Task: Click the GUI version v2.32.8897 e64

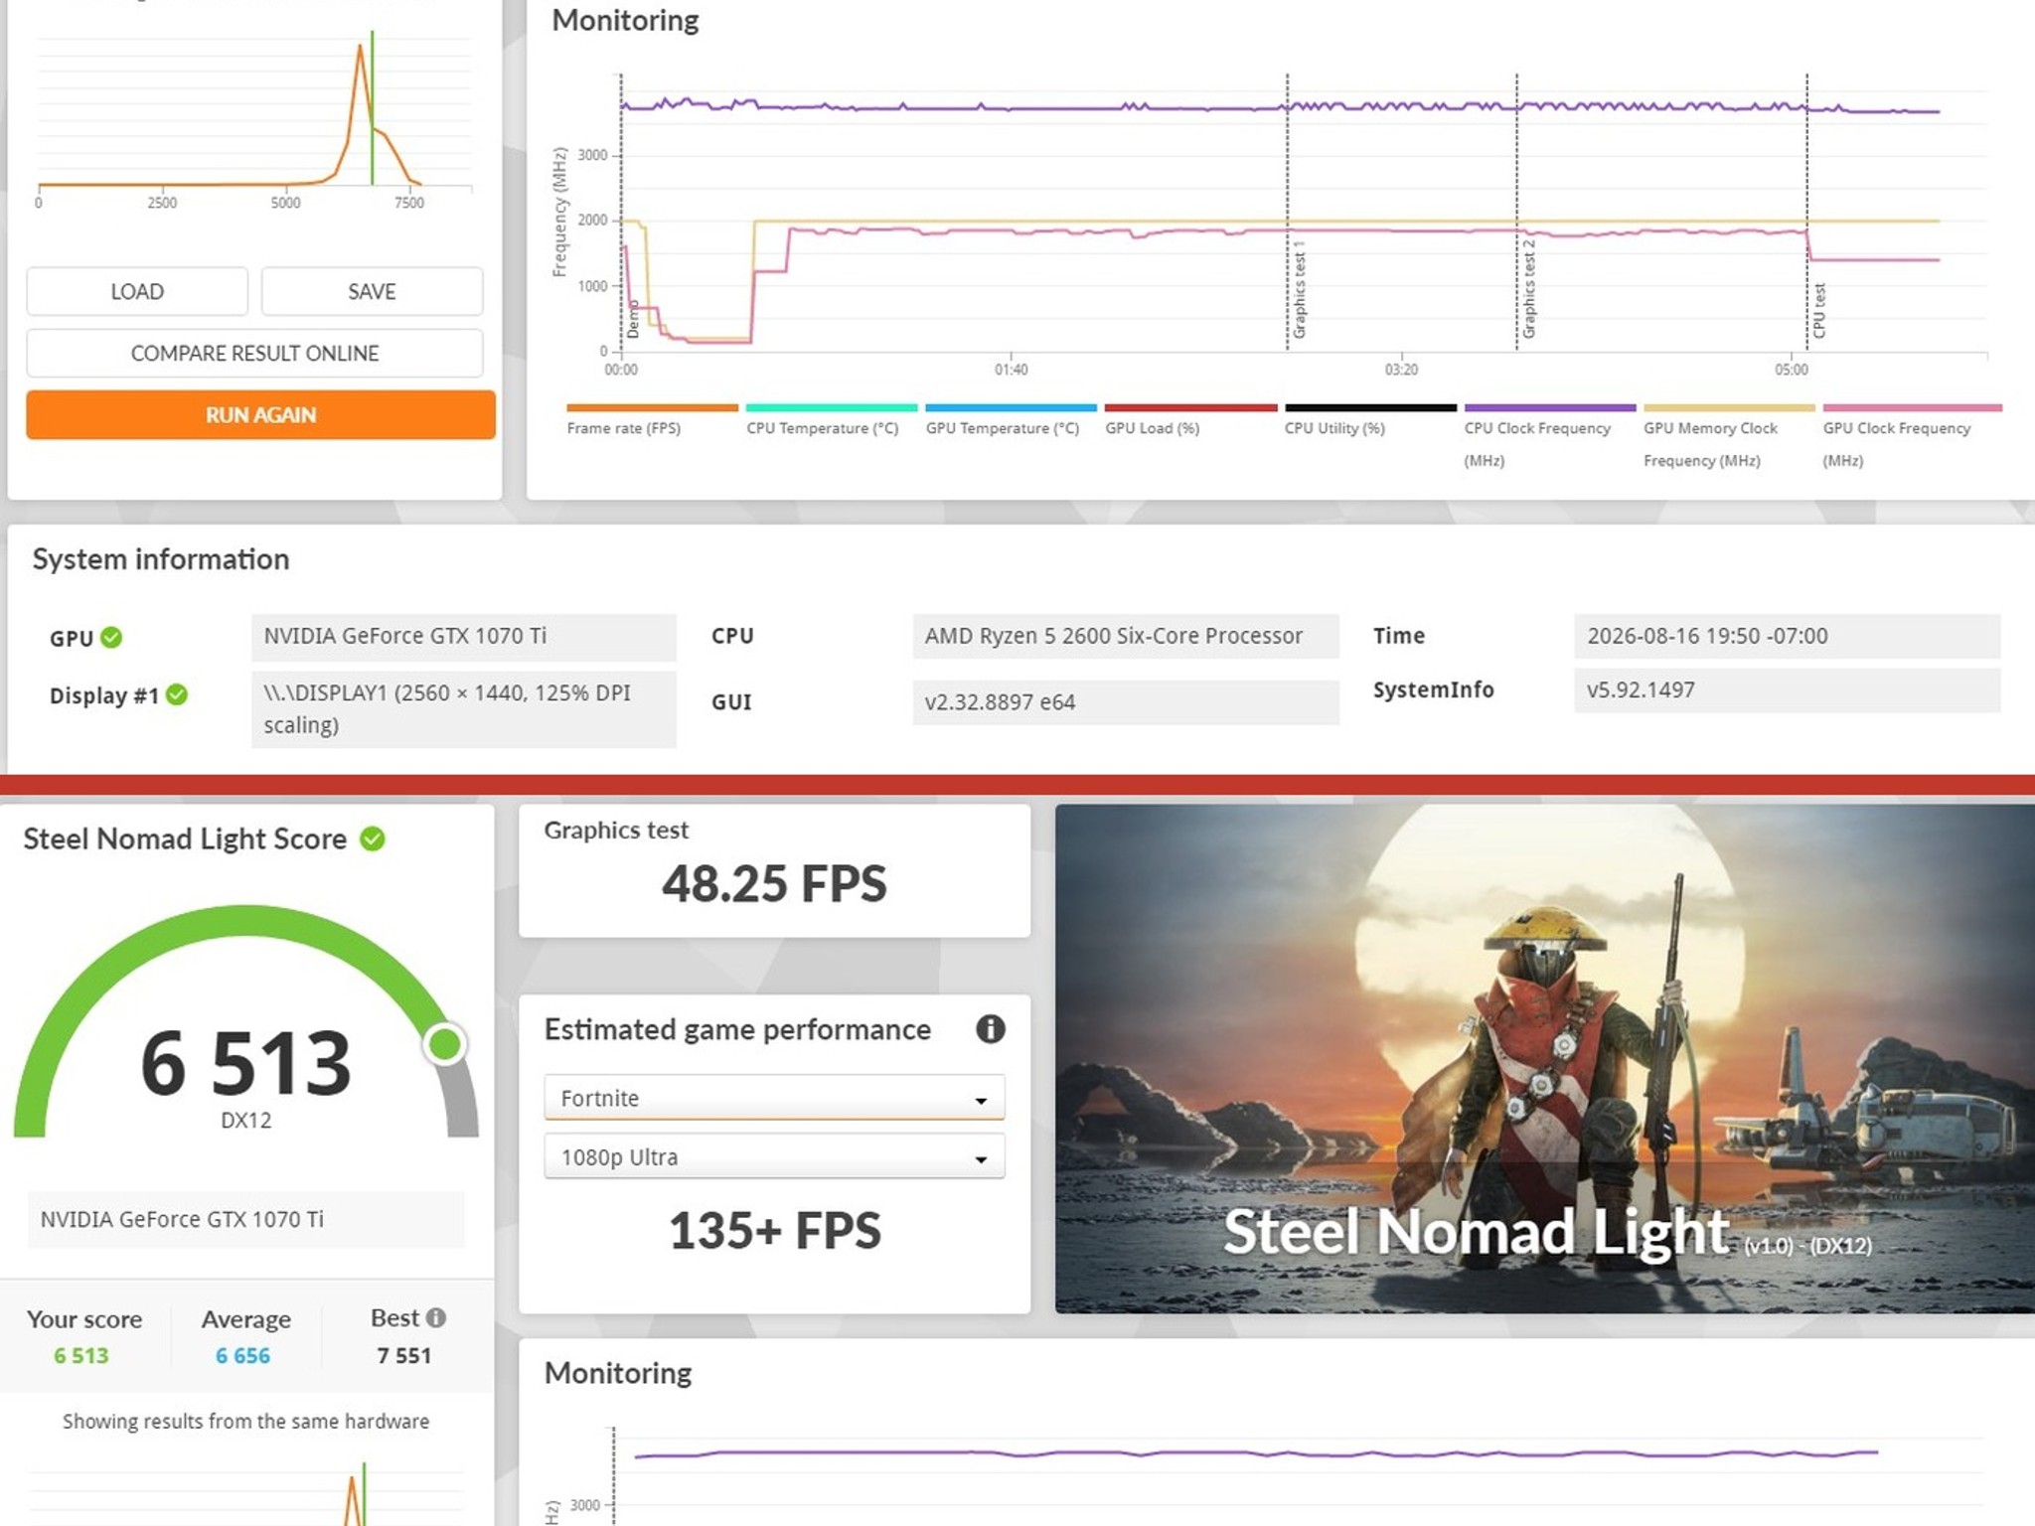Action: pyautogui.click(x=1126, y=702)
